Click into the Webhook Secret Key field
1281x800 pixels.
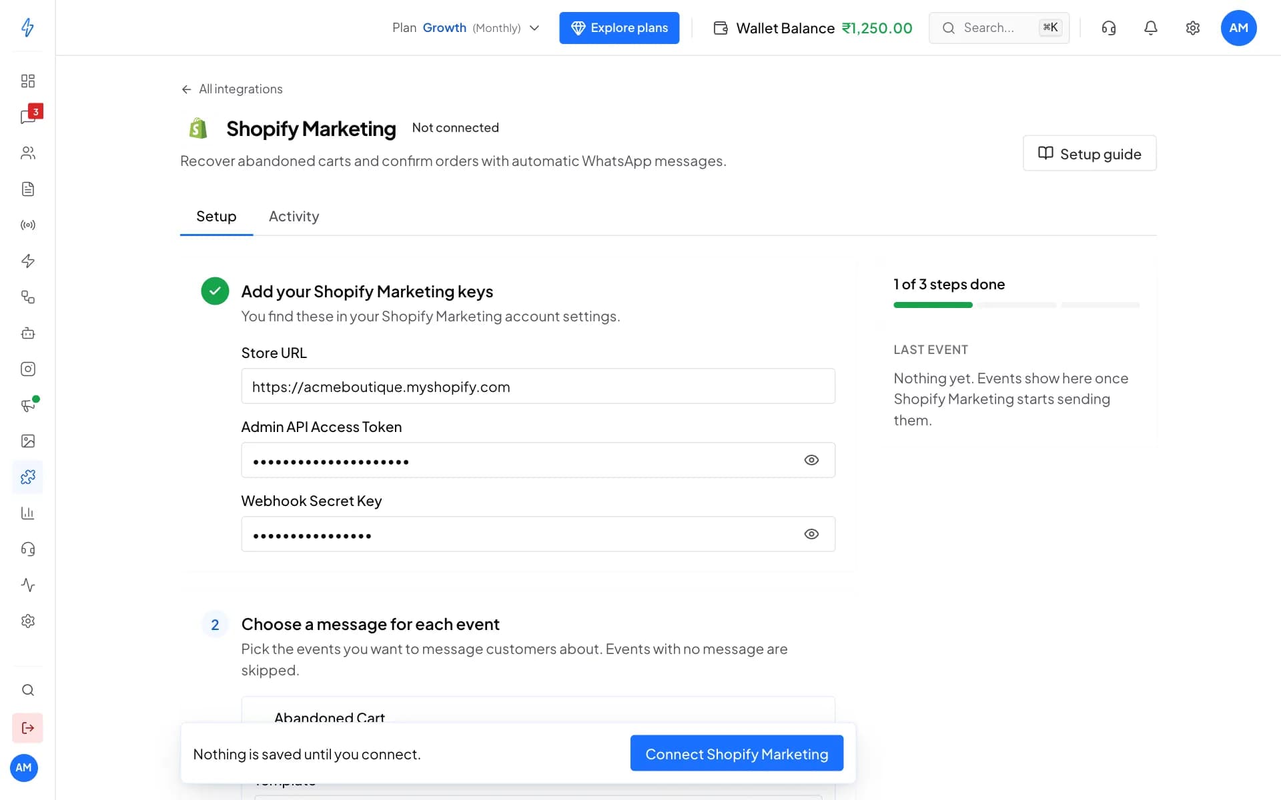tap(538, 534)
